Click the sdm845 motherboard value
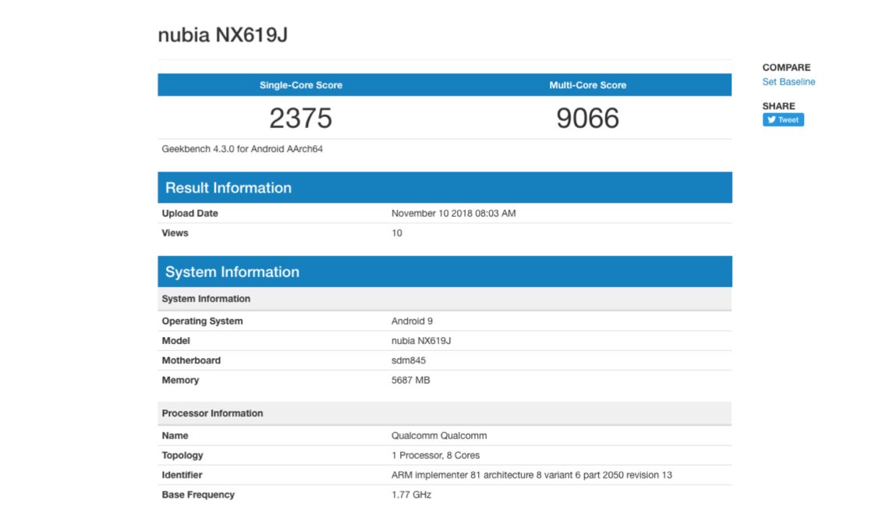Viewport: 875px width, 525px height. point(408,360)
